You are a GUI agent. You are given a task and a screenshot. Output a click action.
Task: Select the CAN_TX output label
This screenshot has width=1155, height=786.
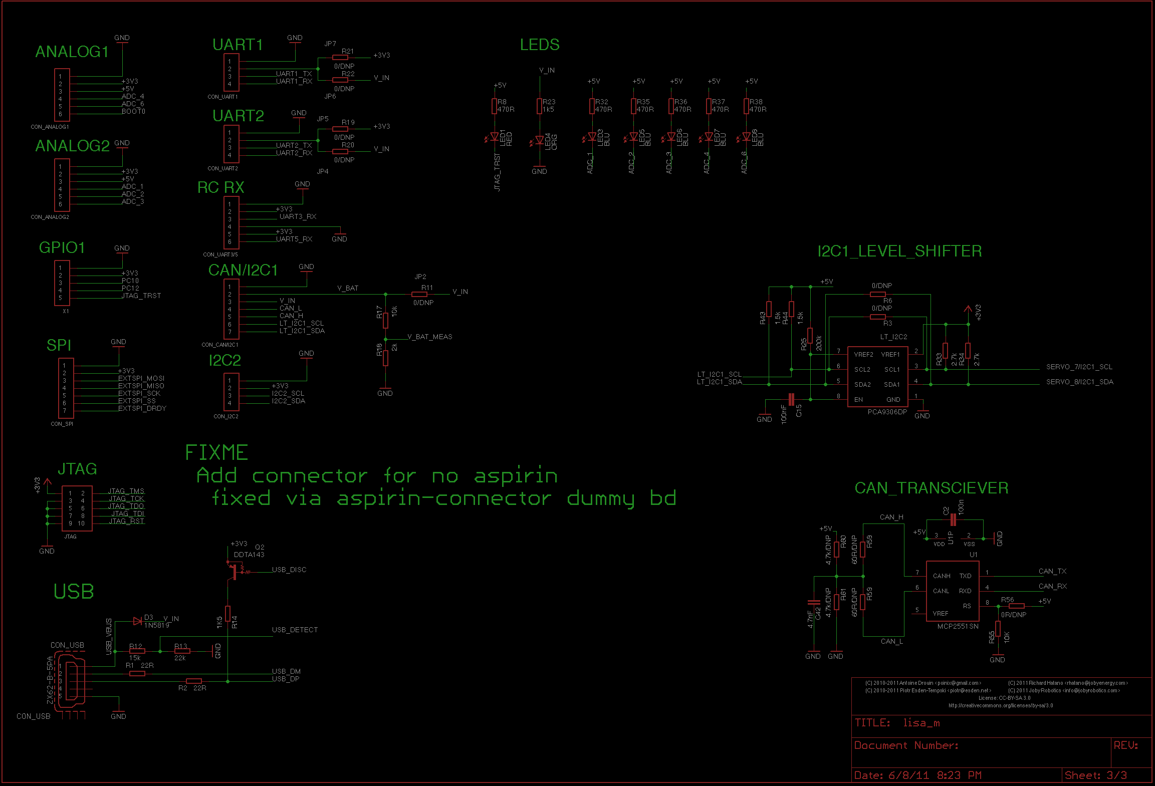tap(1052, 571)
